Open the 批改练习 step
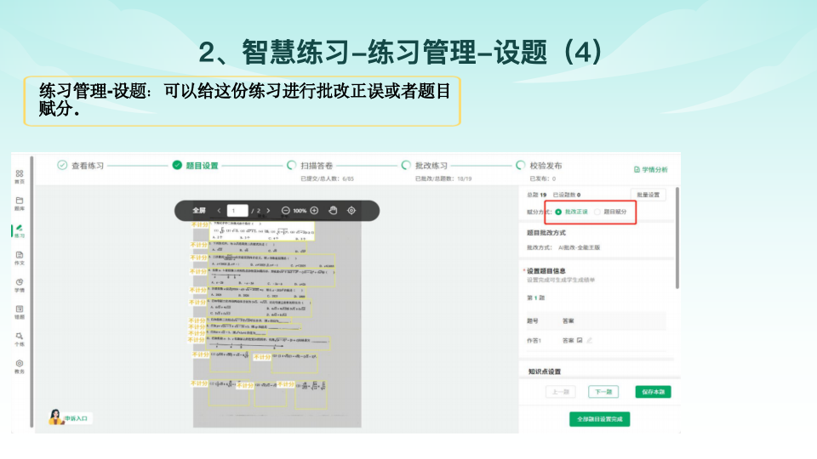The image size is (817, 459). [425, 166]
